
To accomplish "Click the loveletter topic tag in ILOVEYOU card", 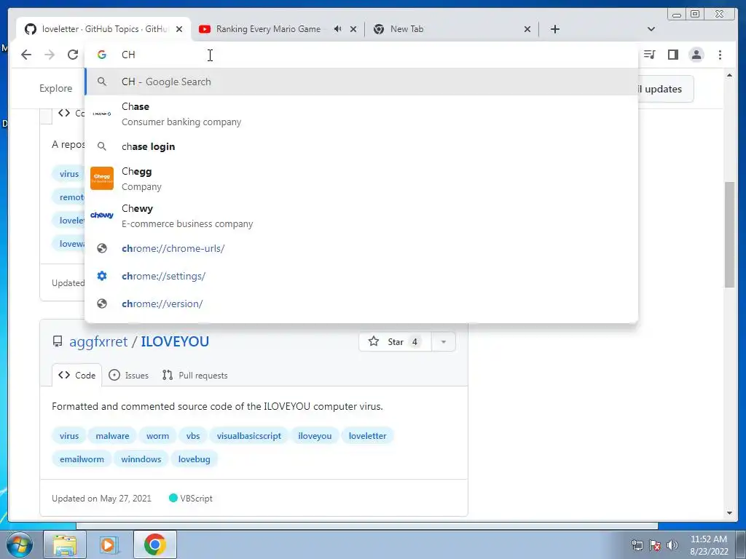I will tap(367, 436).
